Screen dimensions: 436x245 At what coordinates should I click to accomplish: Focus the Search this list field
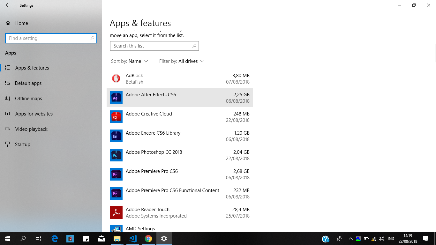click(154, 46)
